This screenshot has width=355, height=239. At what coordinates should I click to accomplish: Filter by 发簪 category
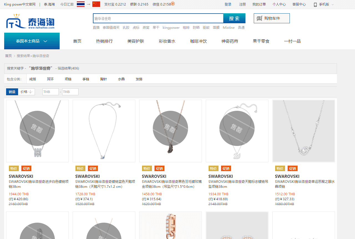pos(139,79)
